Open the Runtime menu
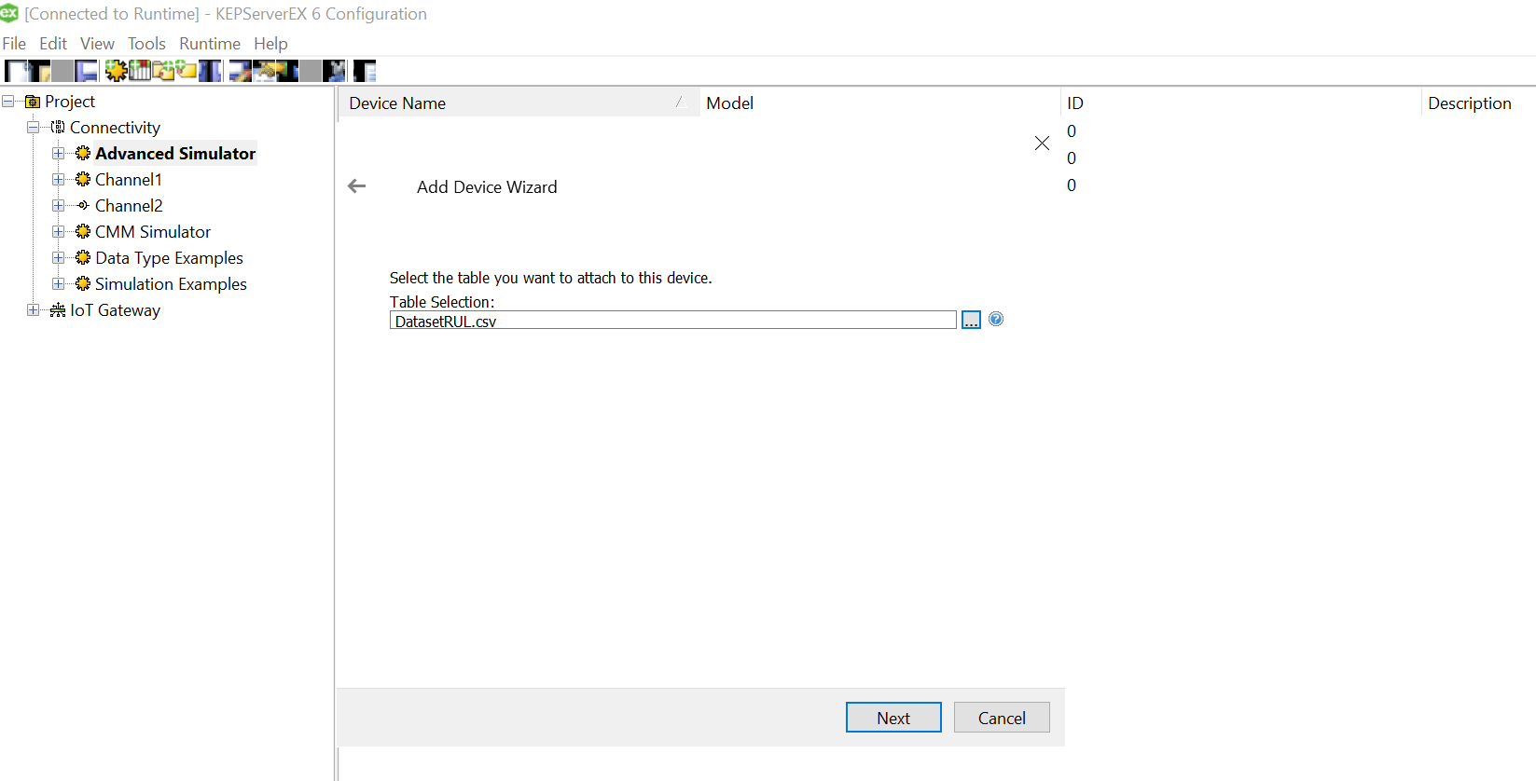The image size is (1536, 781). click(x=210, y=44)
